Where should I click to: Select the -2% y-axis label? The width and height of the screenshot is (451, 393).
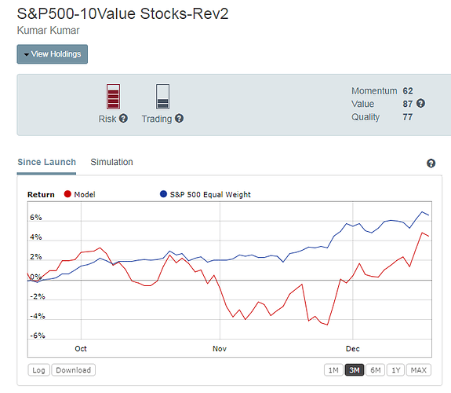click(38, 296)
